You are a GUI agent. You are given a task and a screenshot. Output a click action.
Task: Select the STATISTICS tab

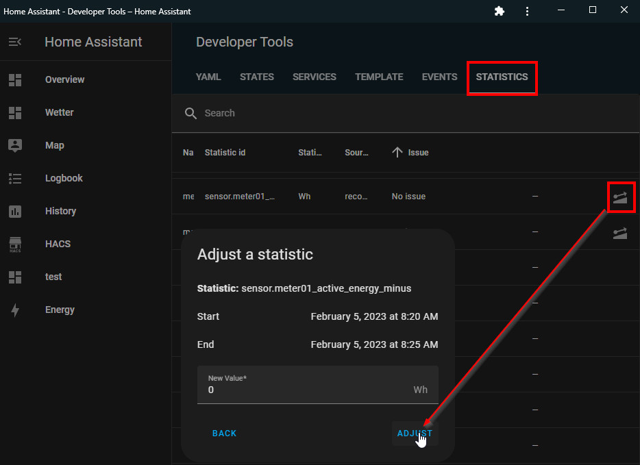502,77
